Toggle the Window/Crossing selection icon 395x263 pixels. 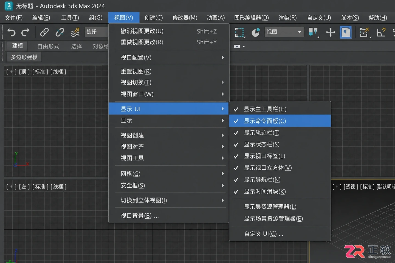point(256,32)
